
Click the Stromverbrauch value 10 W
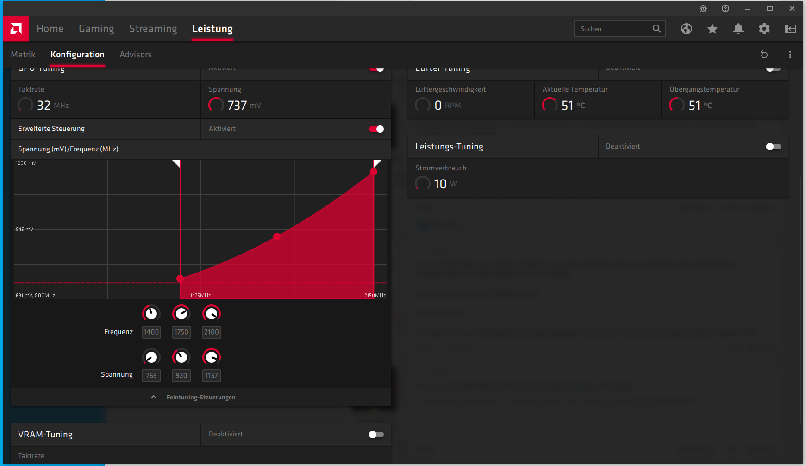click(445, 184)
